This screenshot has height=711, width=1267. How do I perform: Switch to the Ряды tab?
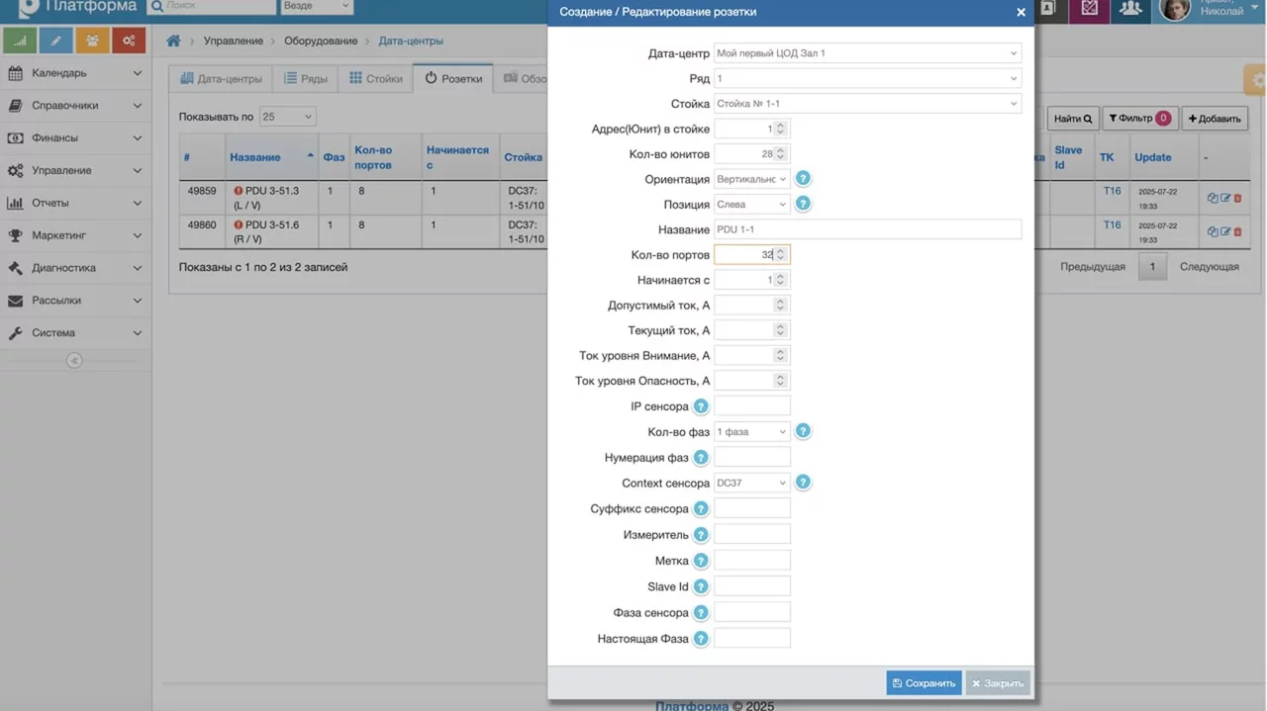coord(306,78)
